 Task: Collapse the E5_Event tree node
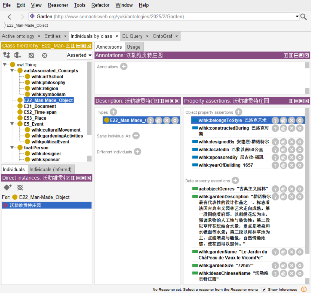tap(12, 124)
